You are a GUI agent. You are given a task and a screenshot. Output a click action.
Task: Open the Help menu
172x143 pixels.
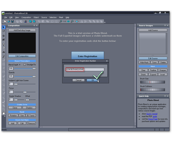point(67,17)
